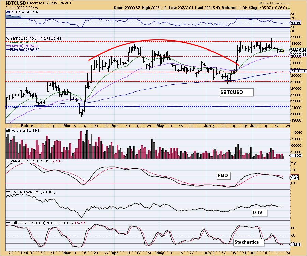Click the 11896 volume axis tag
Viewport: 307px width, 256px height.
click(296, 156)
